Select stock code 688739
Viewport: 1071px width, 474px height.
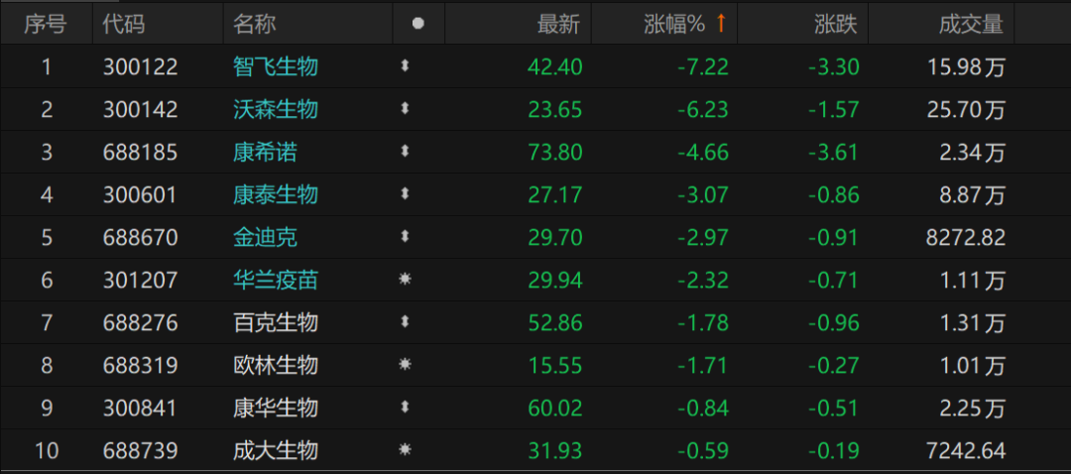click(141, 451)
